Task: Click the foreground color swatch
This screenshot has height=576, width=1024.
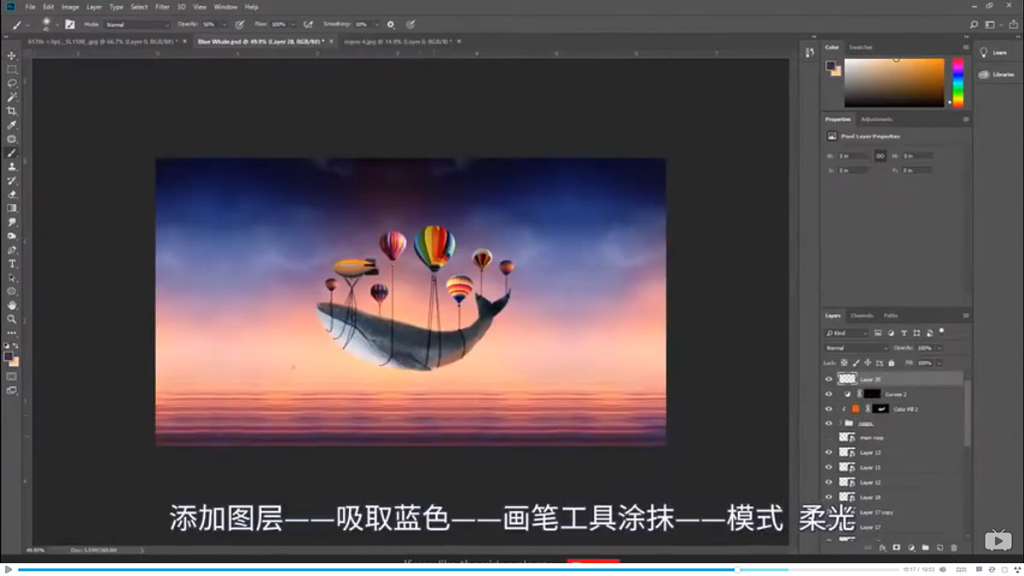Action: (x=10, y=357)
